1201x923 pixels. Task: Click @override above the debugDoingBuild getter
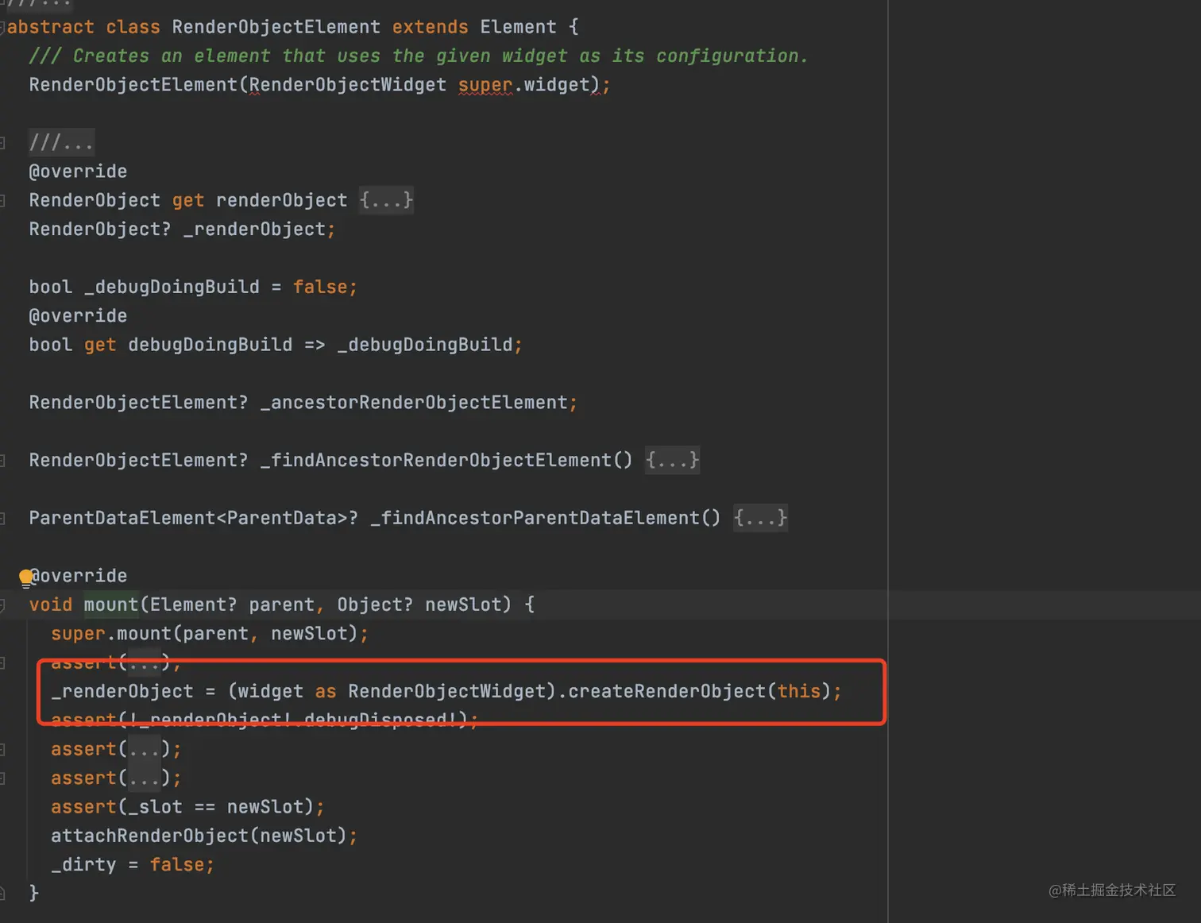click(x=78, y=316)
